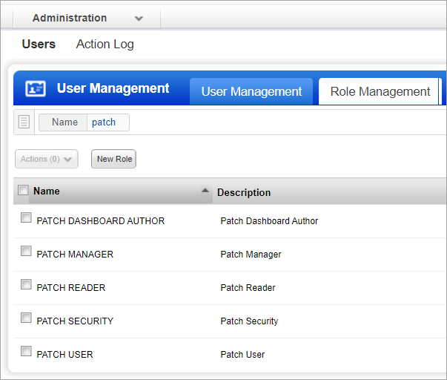The image size is (447, 380).
Task: Open the PATCH USER role name
Action: tap(64, 354)
